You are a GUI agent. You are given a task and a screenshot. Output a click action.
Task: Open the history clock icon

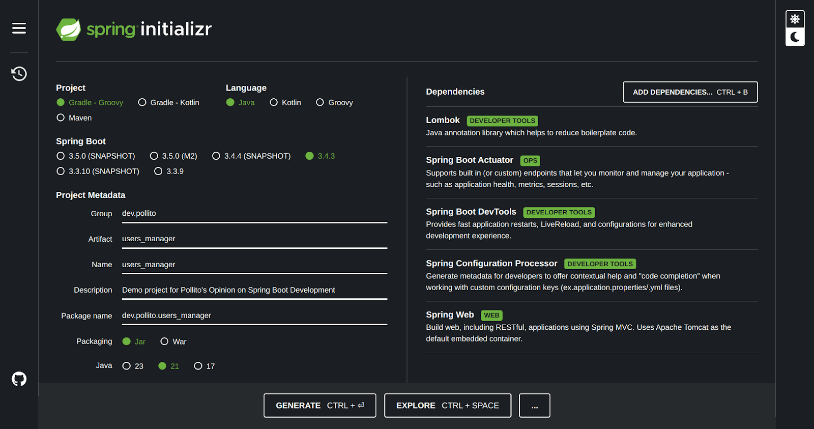[x=19, y=74]
